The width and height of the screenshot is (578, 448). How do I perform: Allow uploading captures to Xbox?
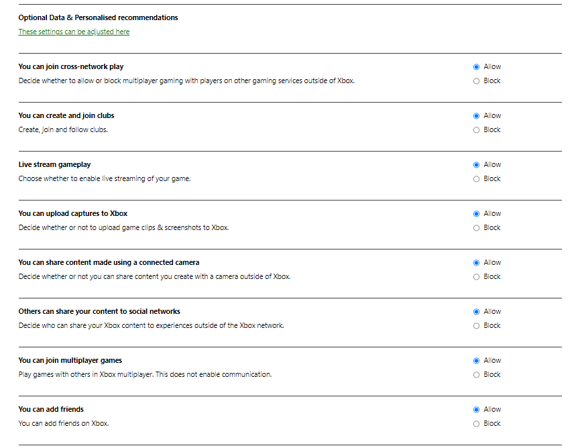click(476, 214)
